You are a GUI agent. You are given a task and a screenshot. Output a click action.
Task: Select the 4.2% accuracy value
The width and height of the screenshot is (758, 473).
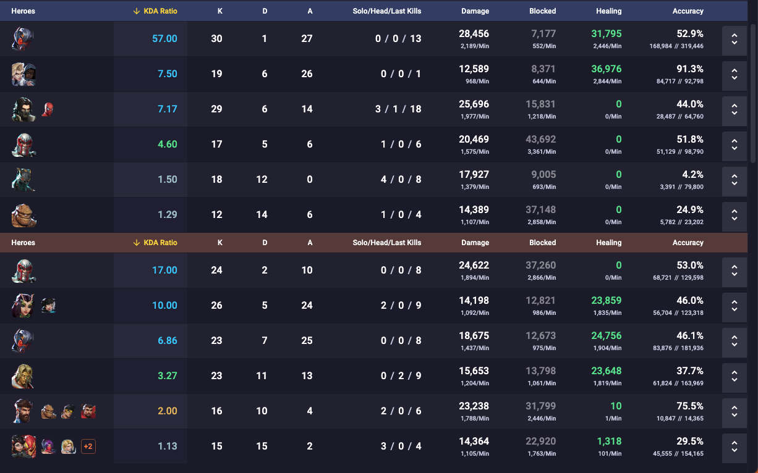(692, 175)
